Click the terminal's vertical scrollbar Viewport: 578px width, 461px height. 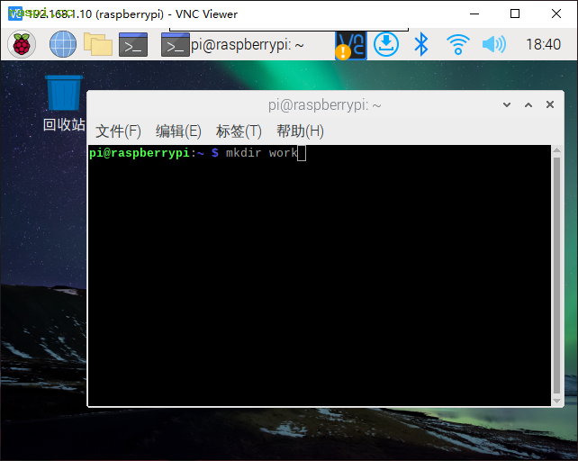click(555, 270)
